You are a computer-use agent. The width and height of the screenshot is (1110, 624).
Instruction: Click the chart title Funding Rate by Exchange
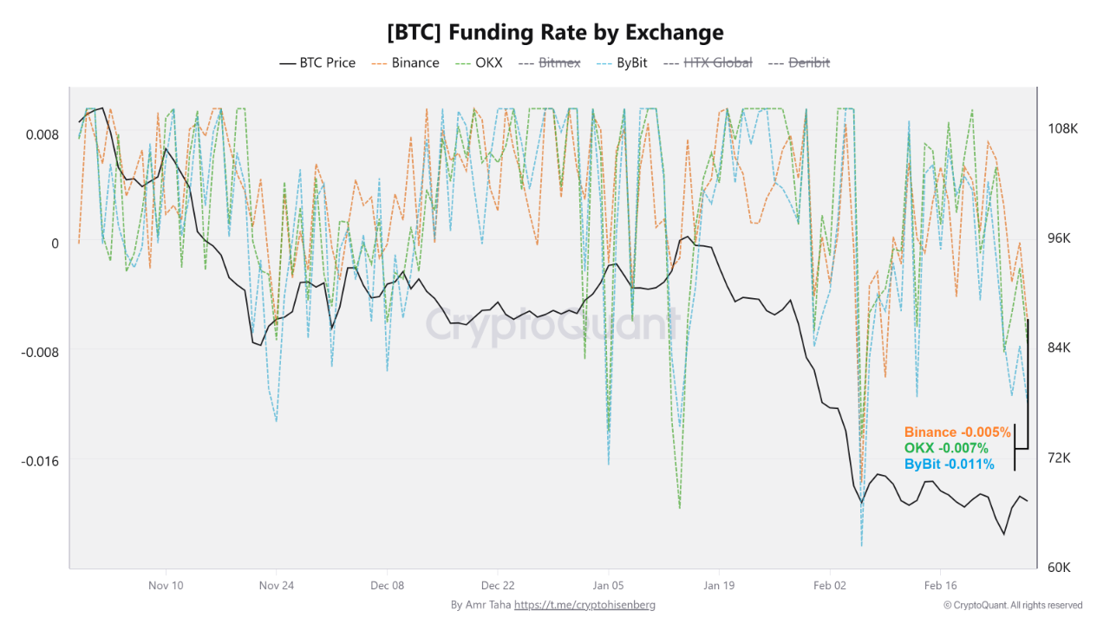pyautogui.click(x=555, y=32)
